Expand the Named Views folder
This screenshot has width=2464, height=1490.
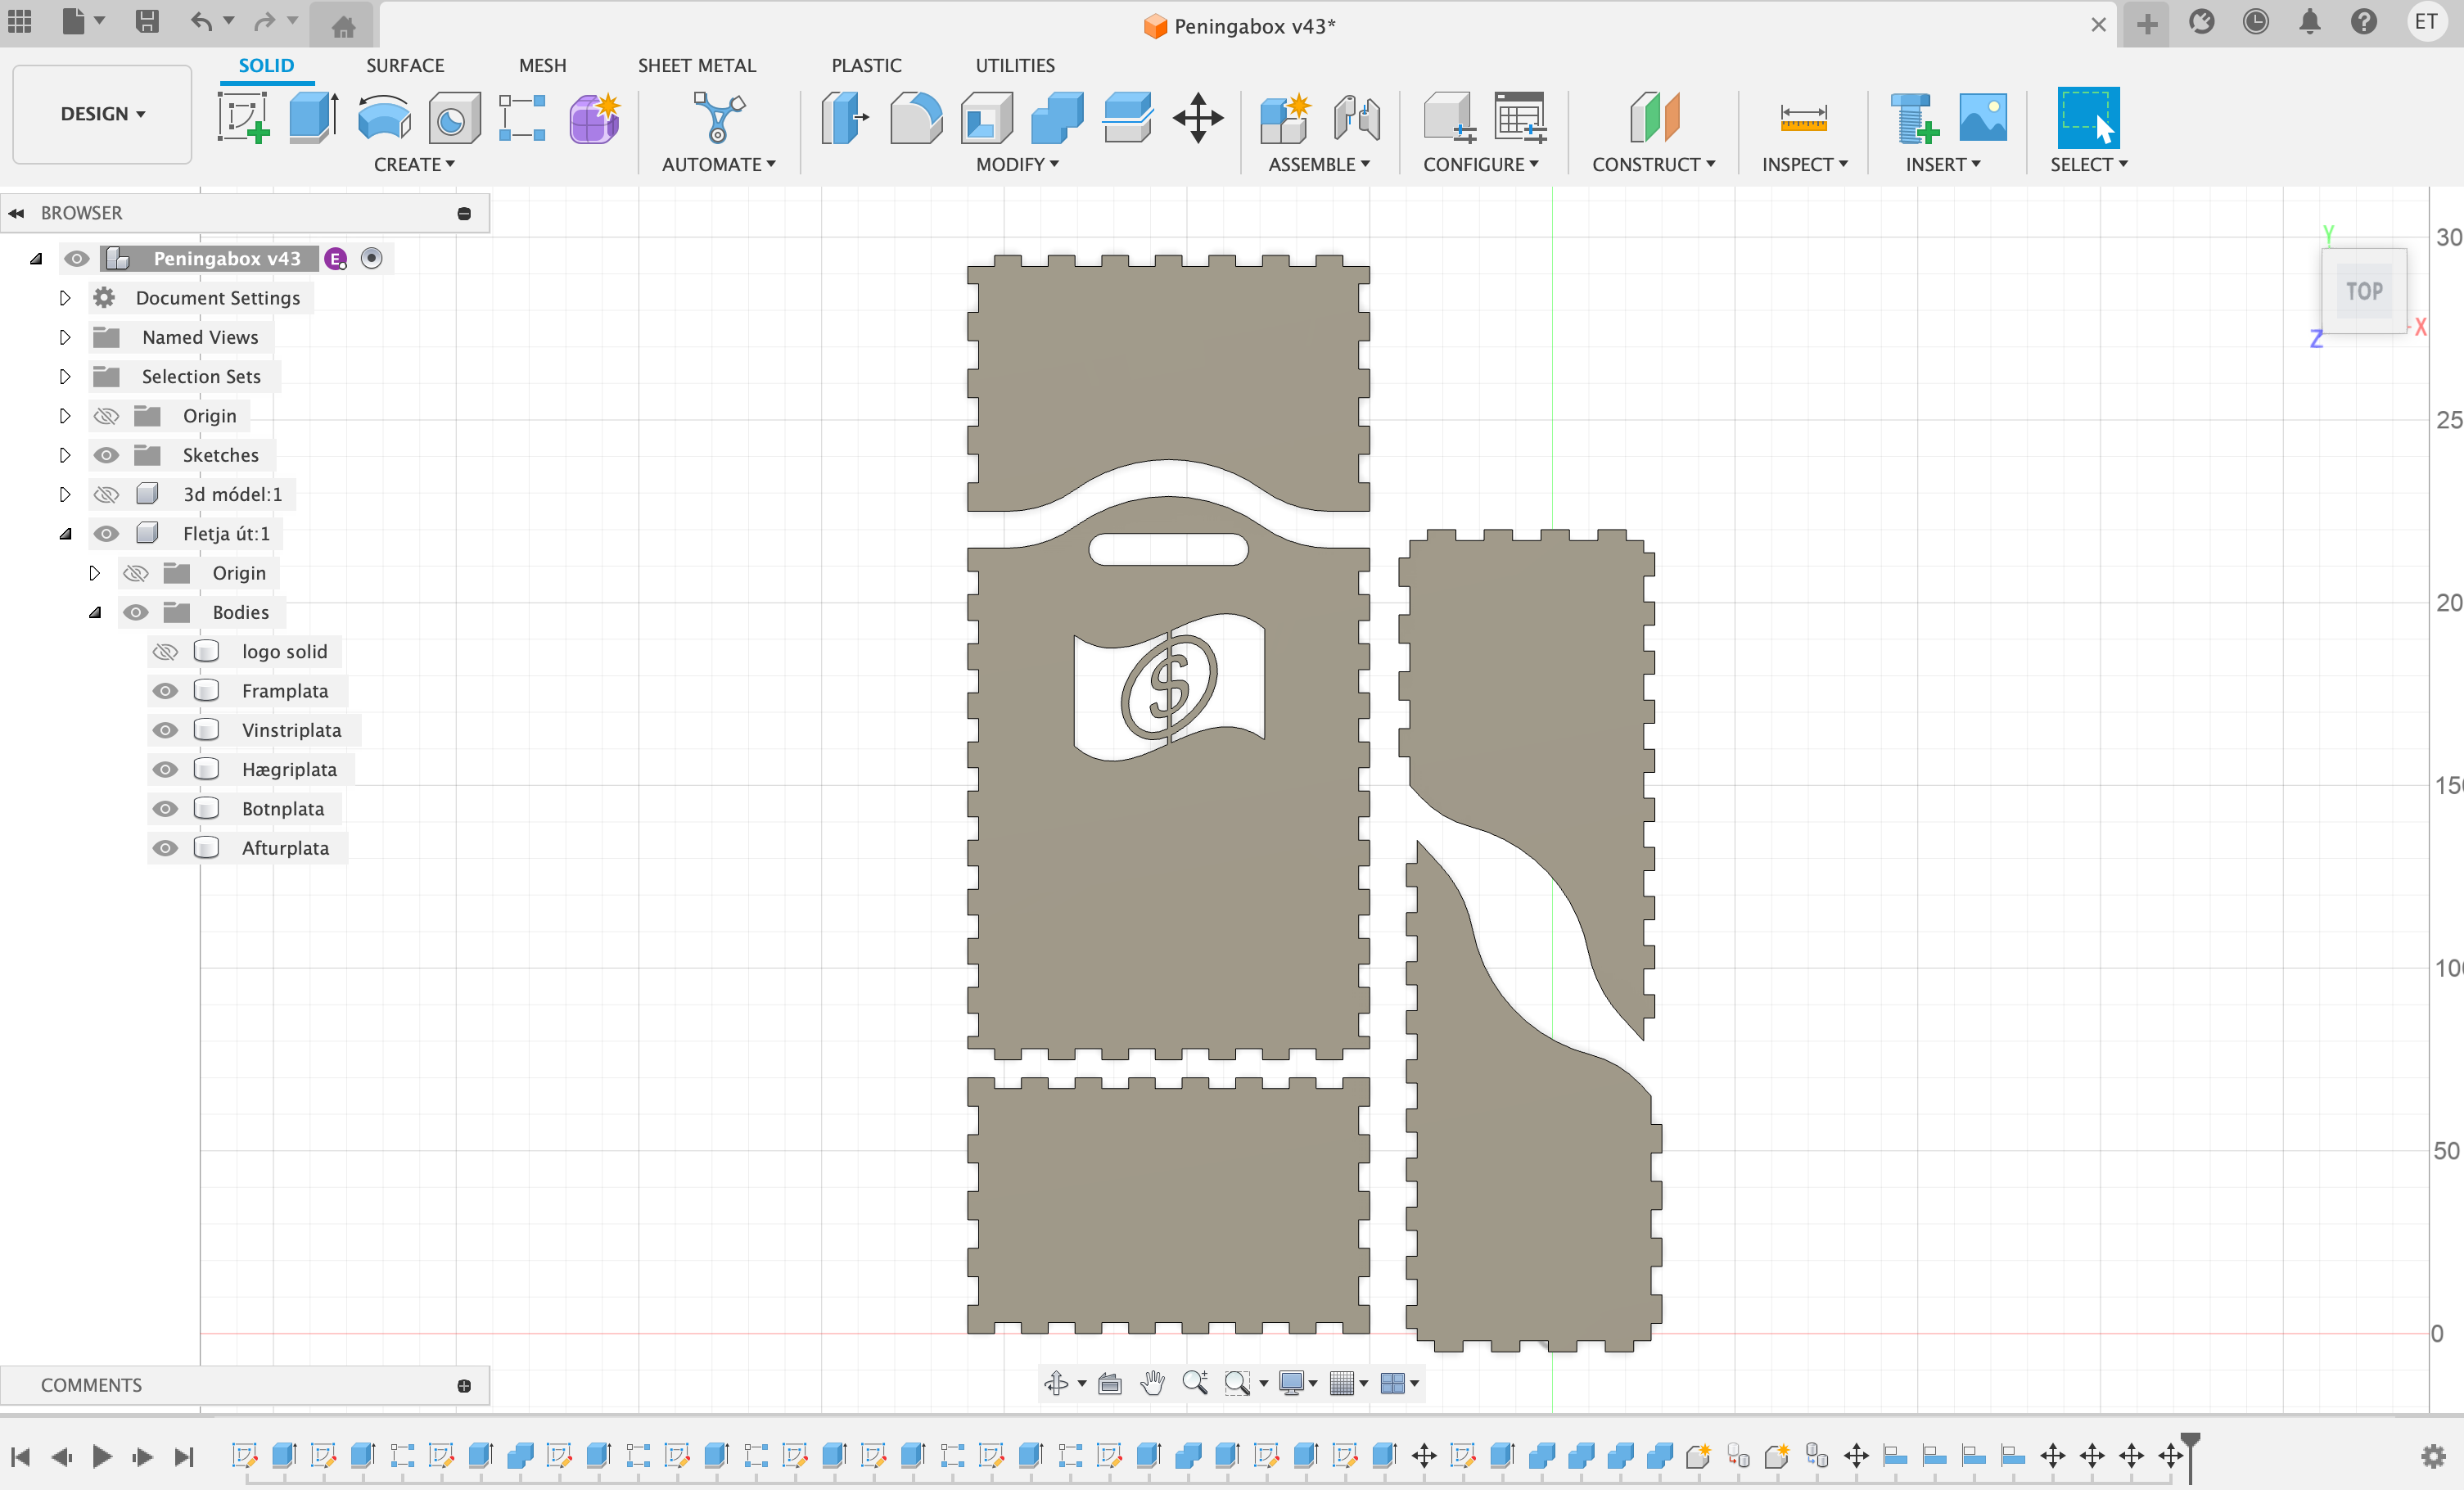(x=65, y=337)
